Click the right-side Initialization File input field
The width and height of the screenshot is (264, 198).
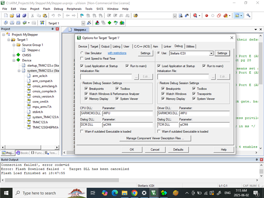click(x=183, y=77)
